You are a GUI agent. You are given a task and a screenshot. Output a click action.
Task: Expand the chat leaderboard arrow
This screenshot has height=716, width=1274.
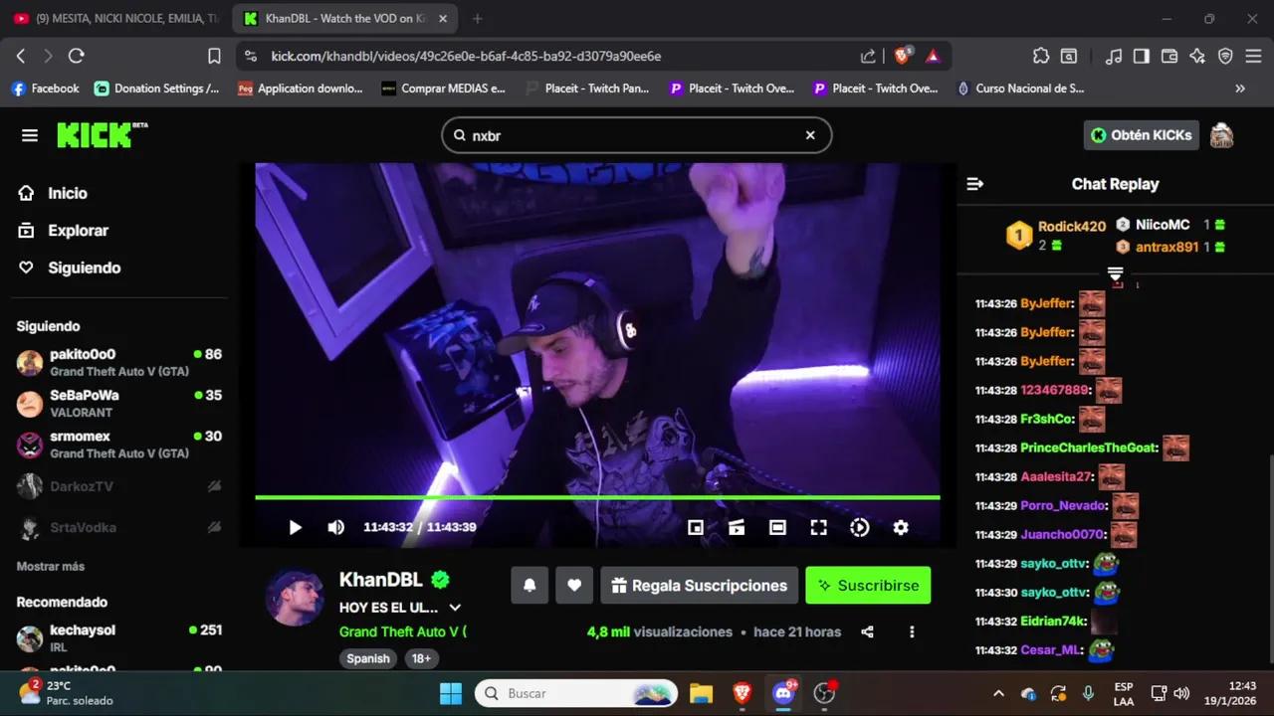pyautogui.click(x=1115, y=273)
